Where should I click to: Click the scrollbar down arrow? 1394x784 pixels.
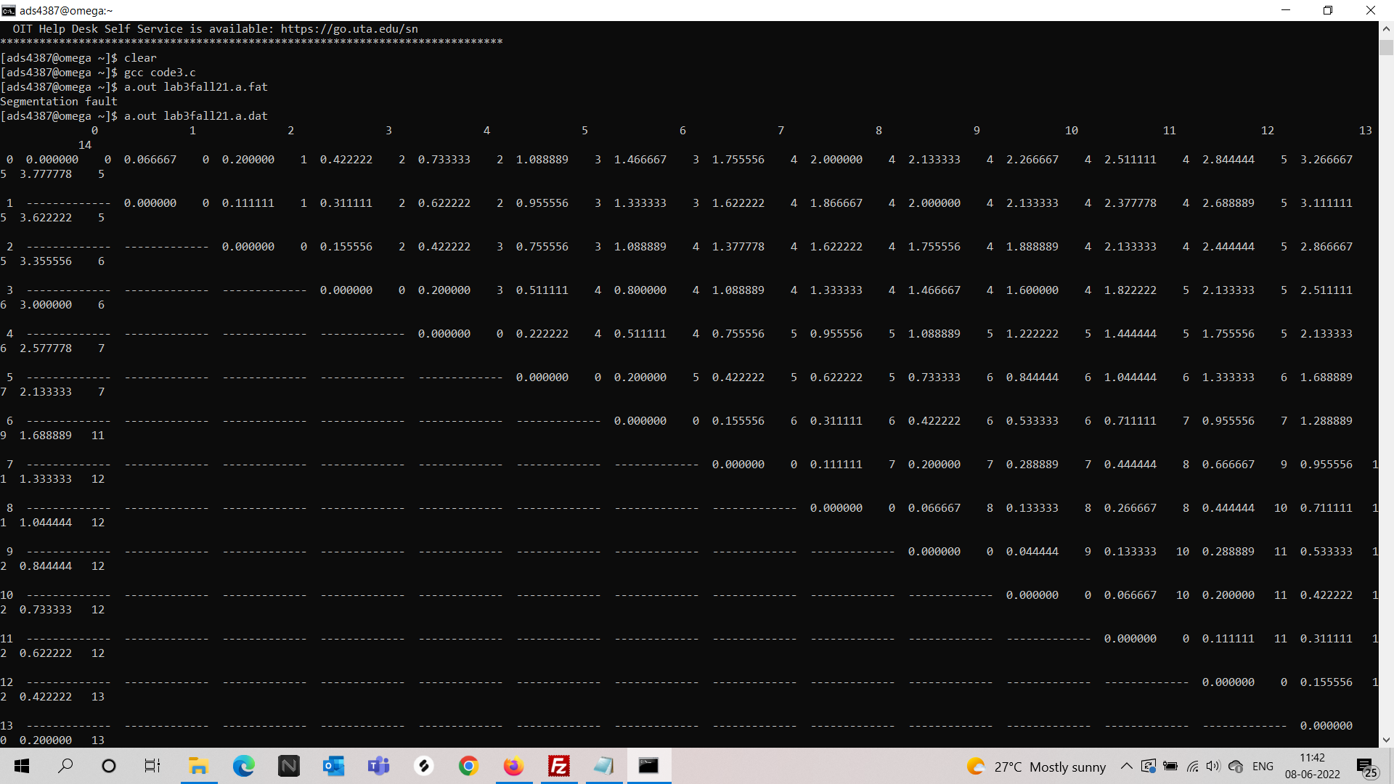point(1386,740)
